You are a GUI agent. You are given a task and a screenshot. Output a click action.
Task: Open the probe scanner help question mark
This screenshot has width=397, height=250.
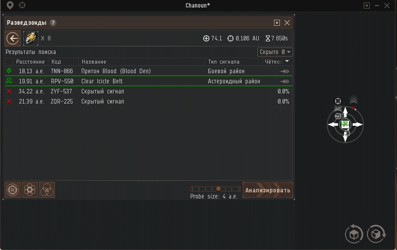pos(53,23)
